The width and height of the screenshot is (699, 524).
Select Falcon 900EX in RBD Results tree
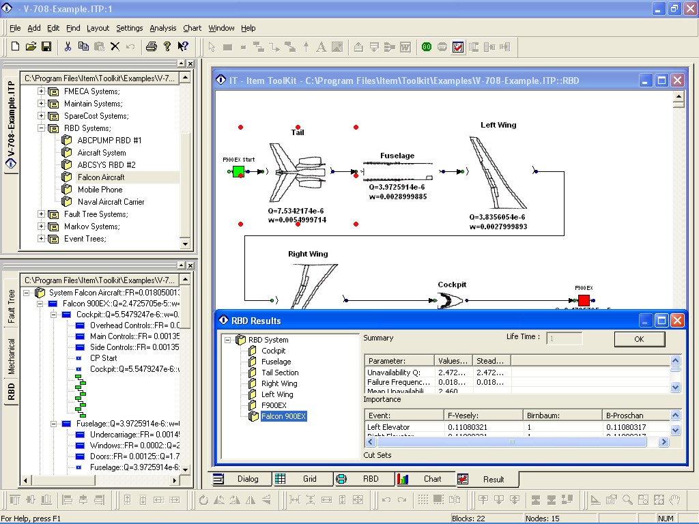283,416
